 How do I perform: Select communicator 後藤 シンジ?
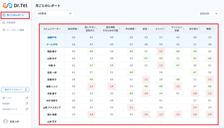click(x=52, y=87)
